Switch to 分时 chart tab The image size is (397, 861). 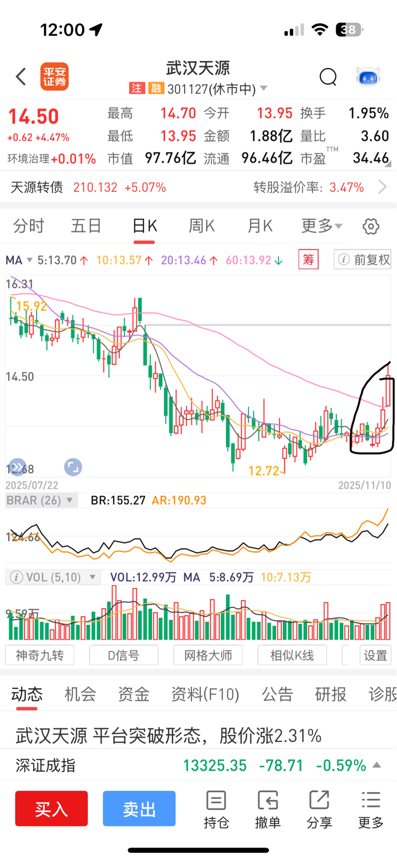tap(28, 226)
